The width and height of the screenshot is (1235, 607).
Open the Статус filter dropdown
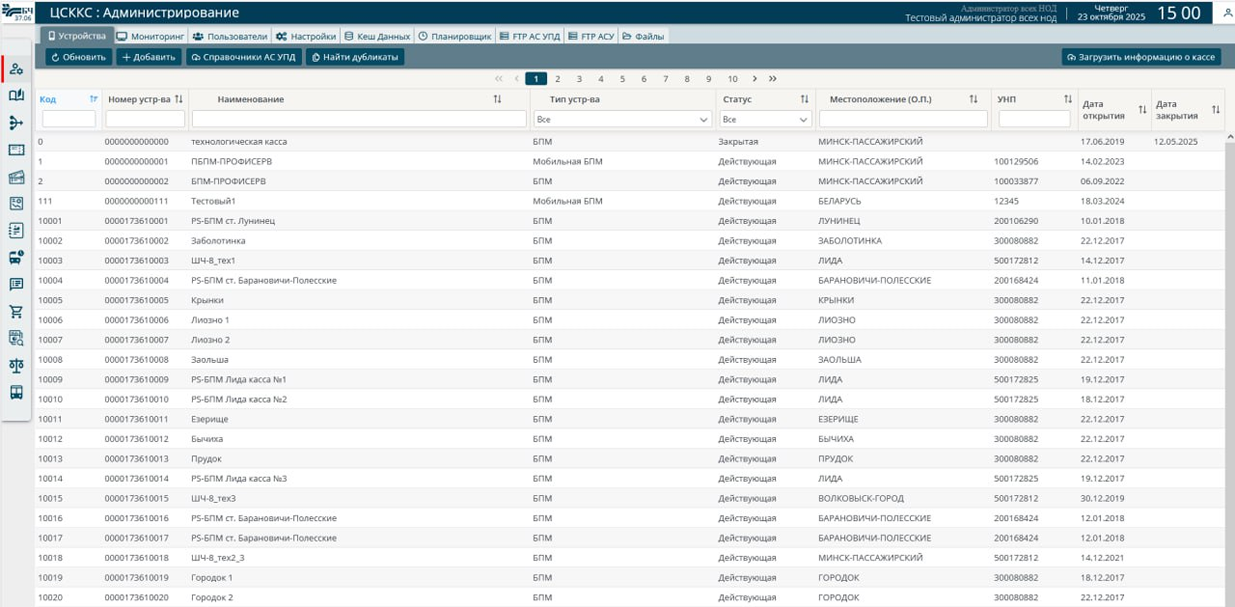[765, 119]
